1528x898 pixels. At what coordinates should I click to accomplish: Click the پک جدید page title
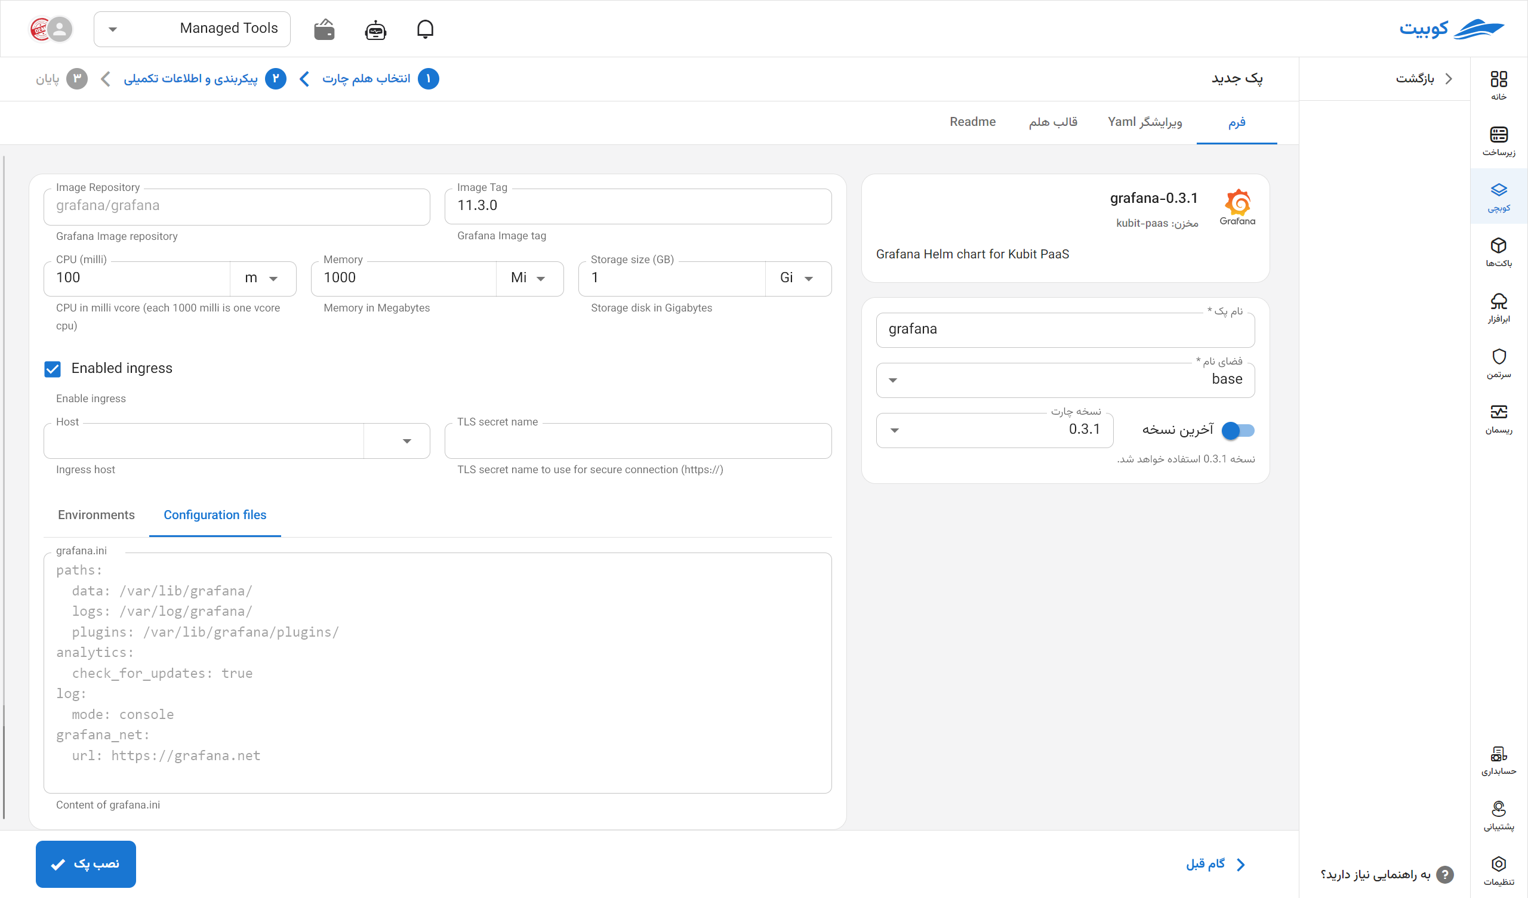tap(1237, 79)
